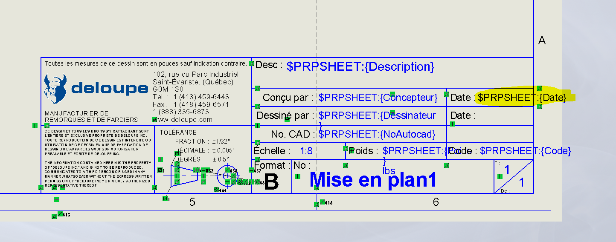This screenshot has width=616, height=242.
Task: Click the zone letter A in border
Action: 542,40
